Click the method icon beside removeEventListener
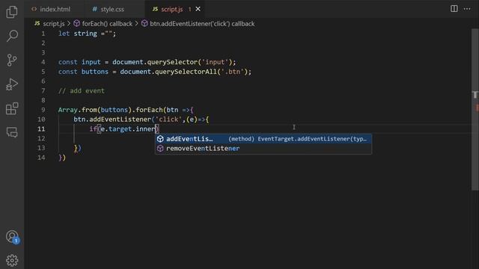 tap(160, 149)
